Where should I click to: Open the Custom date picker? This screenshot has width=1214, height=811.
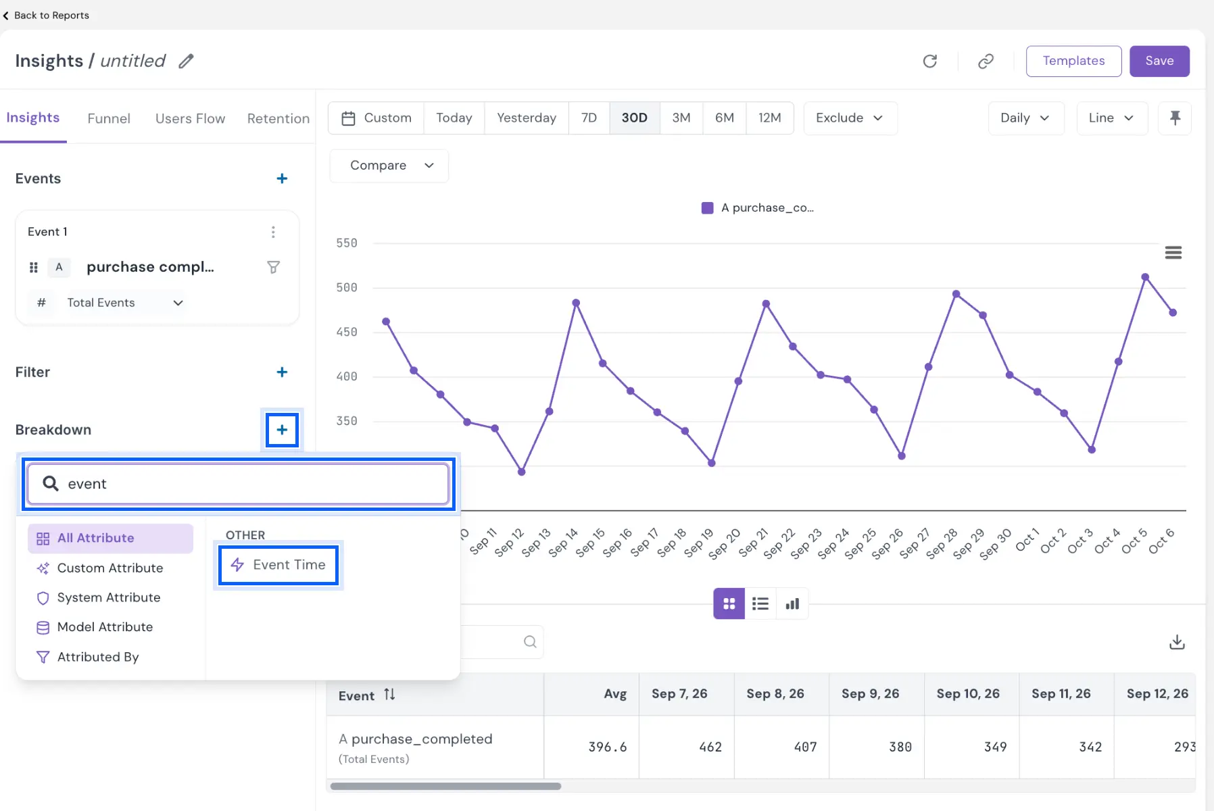point(377,118)
